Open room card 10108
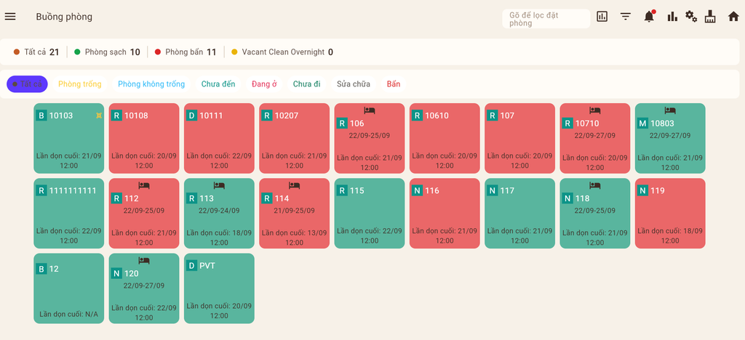745x340 pixels. 144,138
